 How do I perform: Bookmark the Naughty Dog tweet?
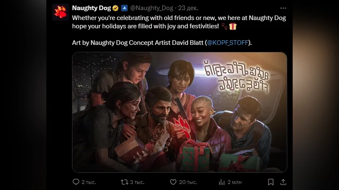[x=271, y=182]
